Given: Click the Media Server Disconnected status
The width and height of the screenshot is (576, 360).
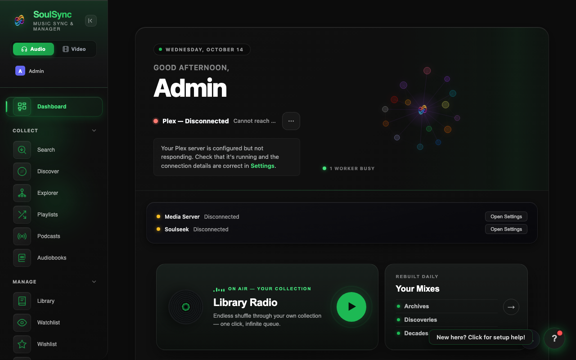Looking at the screenshot, I should click(221, 217).
